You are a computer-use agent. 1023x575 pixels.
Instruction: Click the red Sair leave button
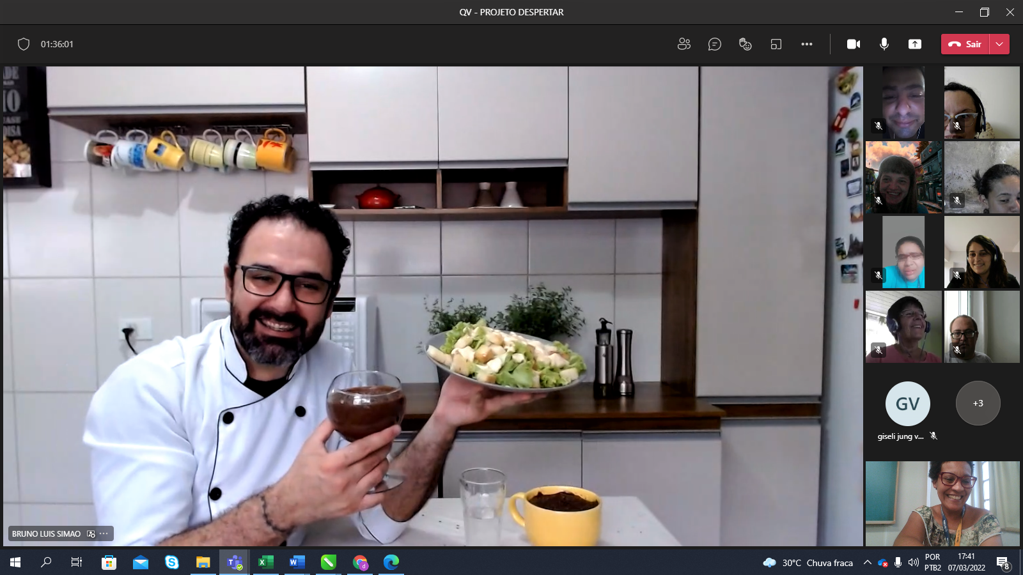point(965,44)
